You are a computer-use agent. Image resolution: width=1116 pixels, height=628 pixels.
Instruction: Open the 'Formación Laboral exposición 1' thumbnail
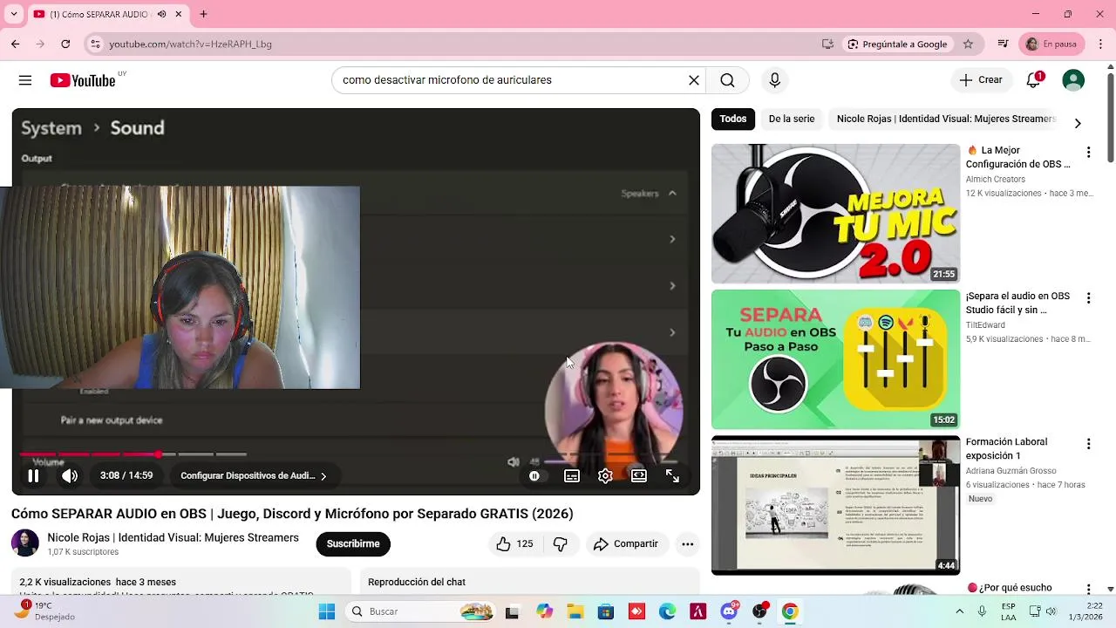pyautogui.click(x=835, y=505)
